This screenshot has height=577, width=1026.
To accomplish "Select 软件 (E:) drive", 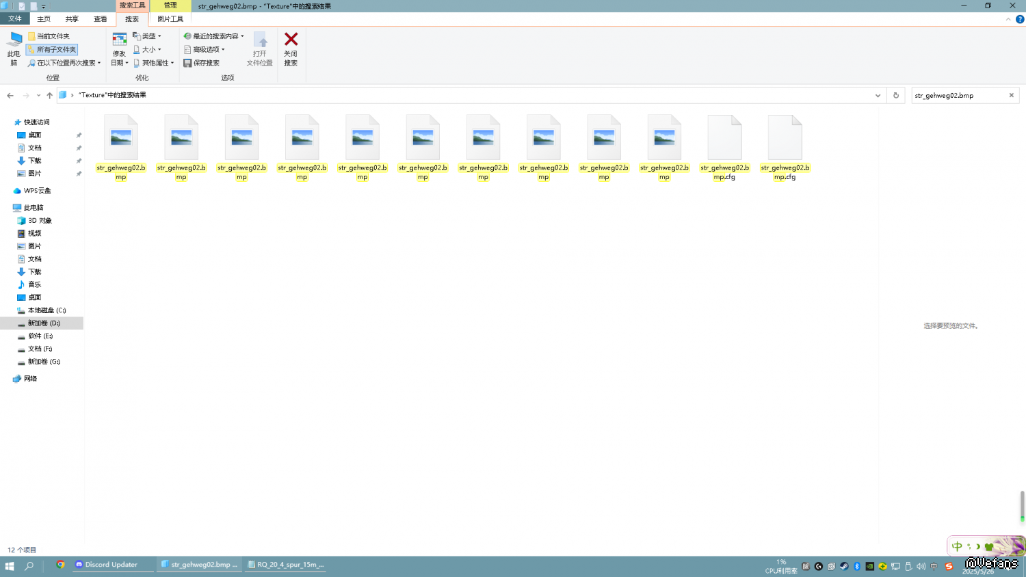I will click(35, 336).
